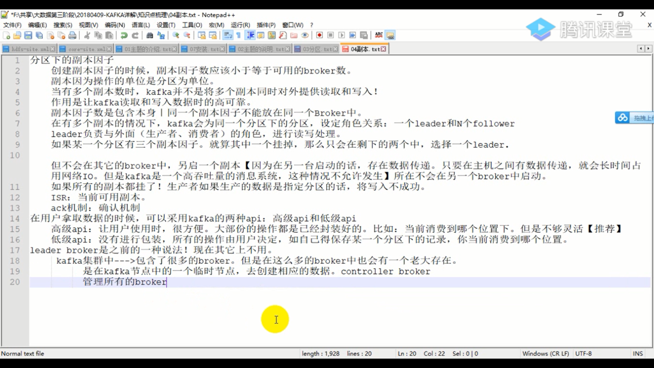Click the Zoom In magnifier icon

point(176,35)
